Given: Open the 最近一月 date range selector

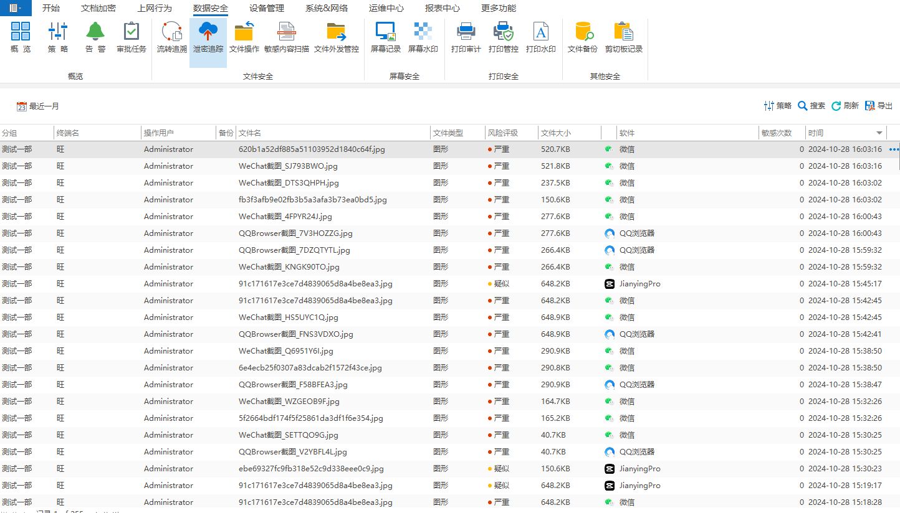Looking at the screenshot, I should pos(38,106).
